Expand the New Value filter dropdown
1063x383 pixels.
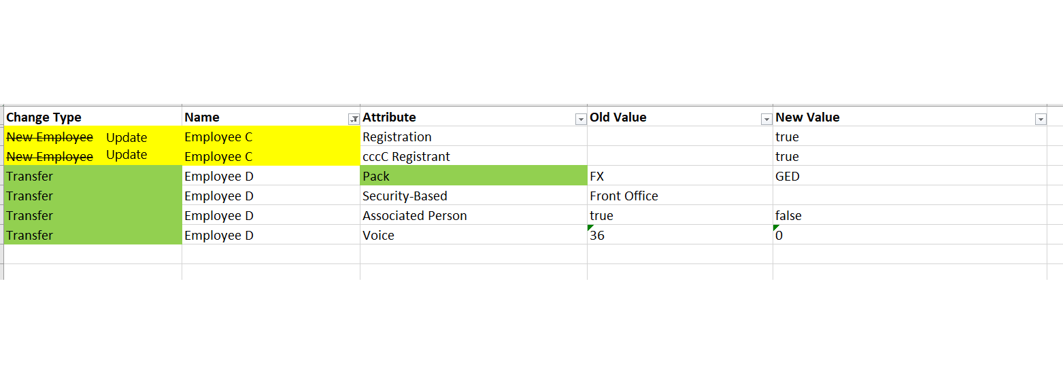pos(1040,119)
